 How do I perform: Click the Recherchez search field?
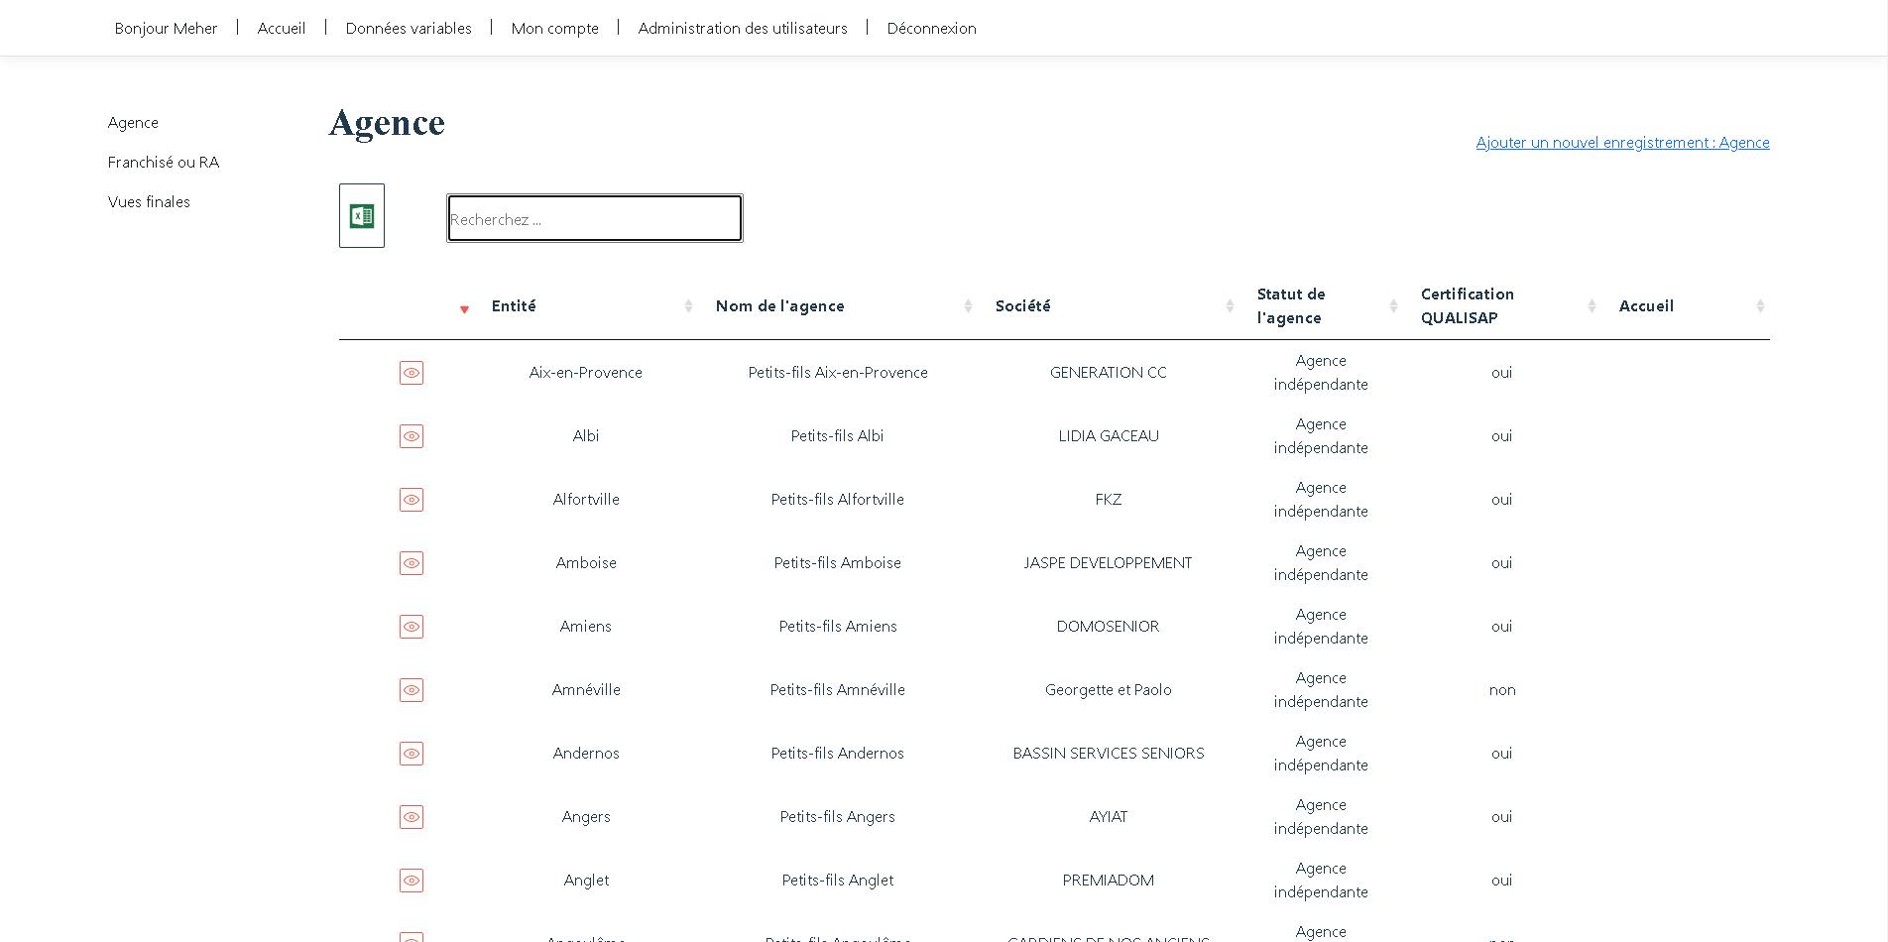pyautogui.click(x=594, y=219)
